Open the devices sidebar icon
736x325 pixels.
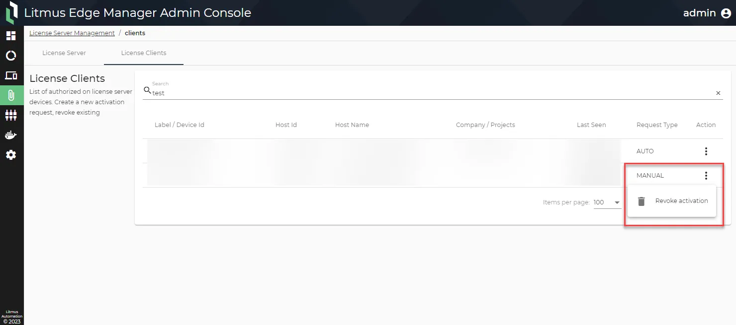point(11,75)
